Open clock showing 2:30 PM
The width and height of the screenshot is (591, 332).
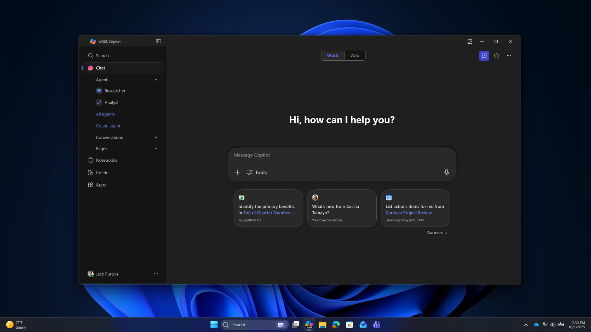pyautogui.click(x=577, y=325)
